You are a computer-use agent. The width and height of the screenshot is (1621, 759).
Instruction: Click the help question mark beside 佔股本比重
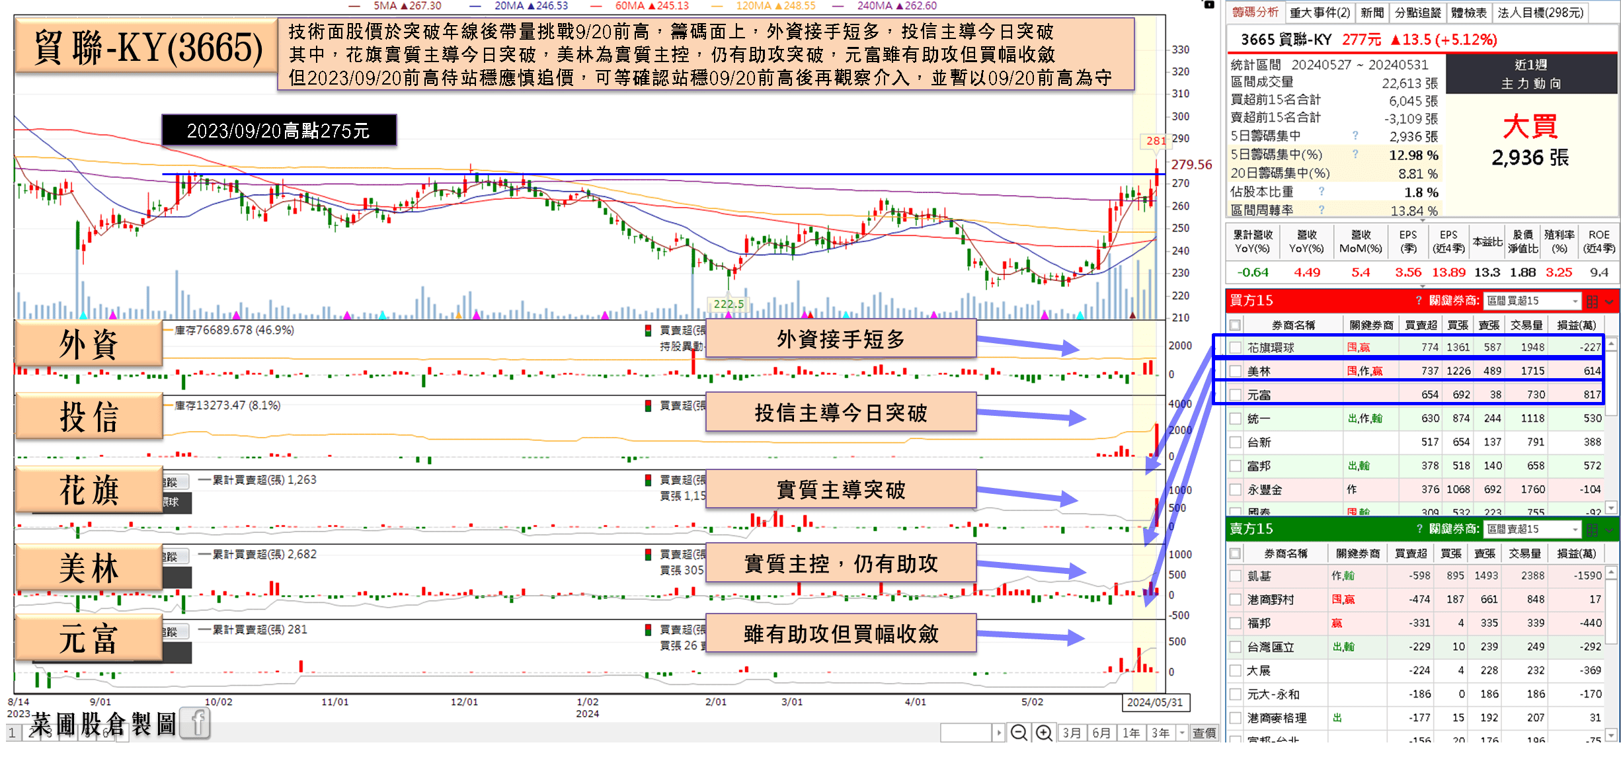1321,191
